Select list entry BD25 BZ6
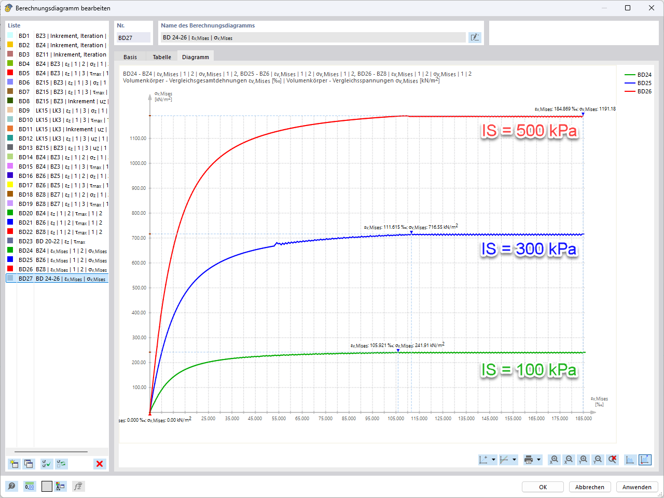The image size is (664, 498). point(57,260)
